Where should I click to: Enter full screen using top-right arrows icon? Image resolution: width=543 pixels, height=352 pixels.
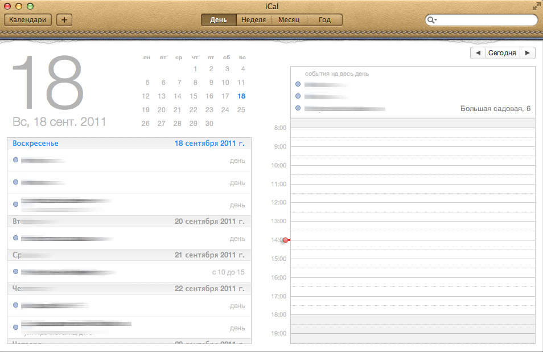click(536, 6)
